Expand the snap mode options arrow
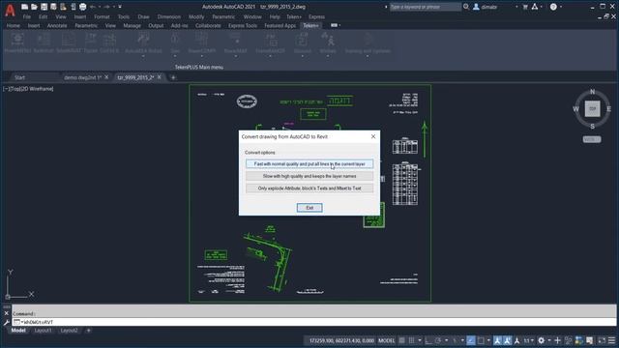 (420, 340)
